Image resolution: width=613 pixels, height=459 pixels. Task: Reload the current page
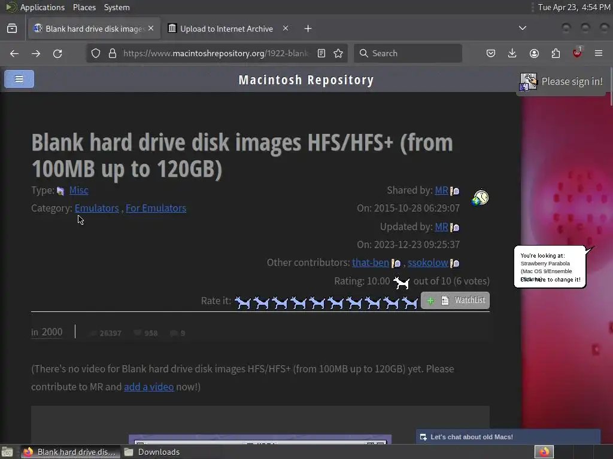(57, 53)
